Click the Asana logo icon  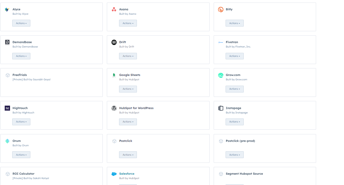click(114, 10)
